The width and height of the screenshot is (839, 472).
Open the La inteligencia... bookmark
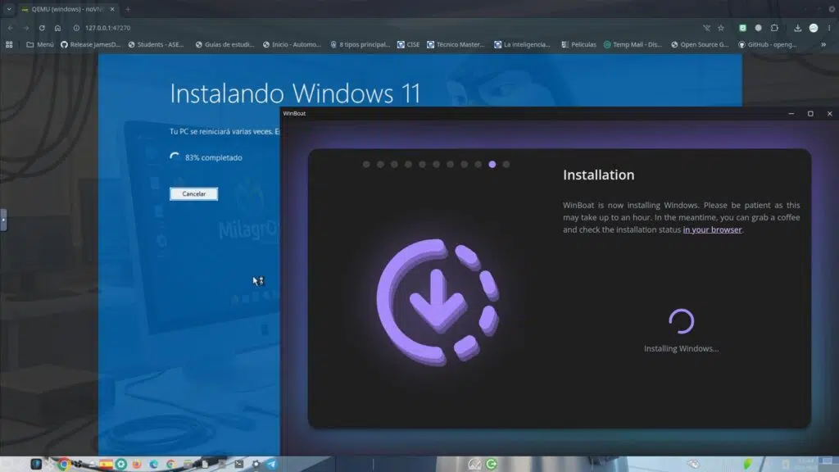click(x=522, y=44)
